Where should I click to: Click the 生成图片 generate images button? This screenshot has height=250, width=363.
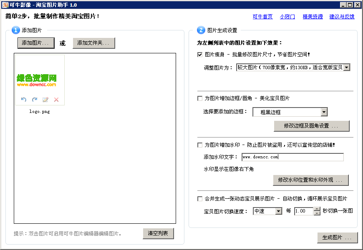pos(338,237)
